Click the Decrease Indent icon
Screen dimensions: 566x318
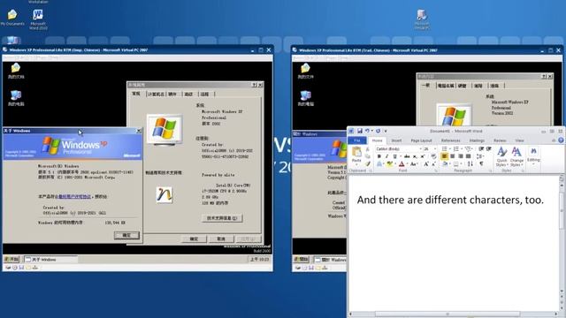tap(481, 149)
